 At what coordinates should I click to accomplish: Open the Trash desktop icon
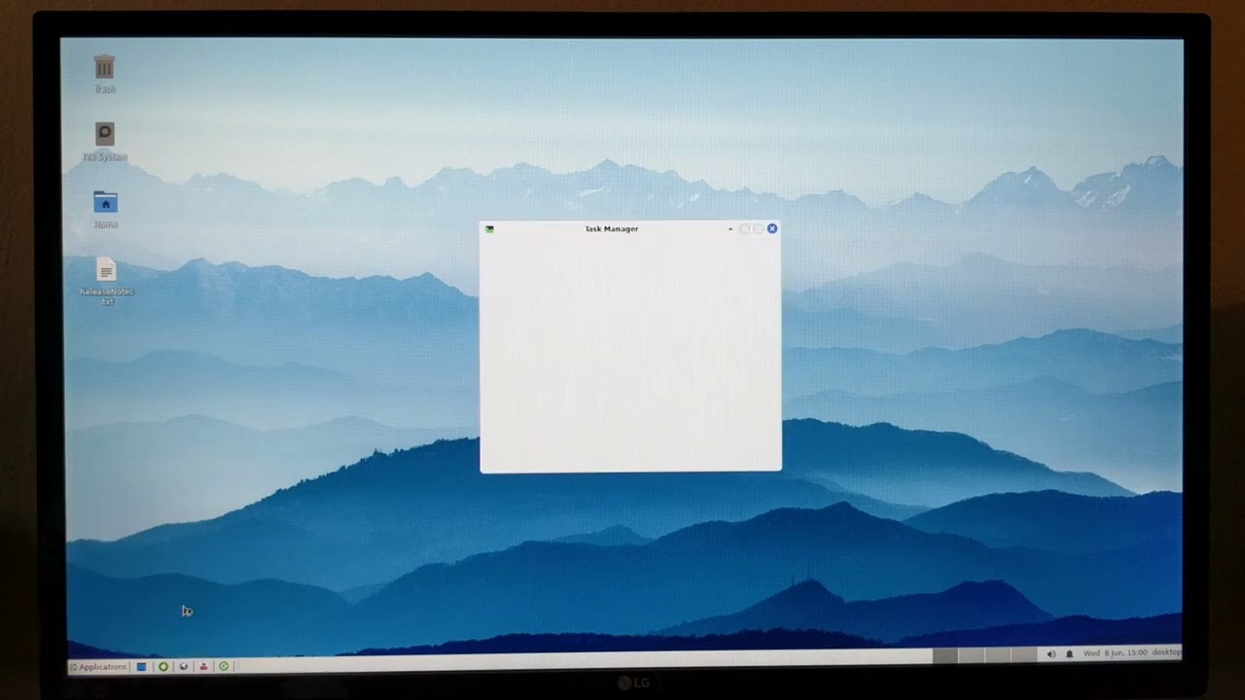point(104,74)
